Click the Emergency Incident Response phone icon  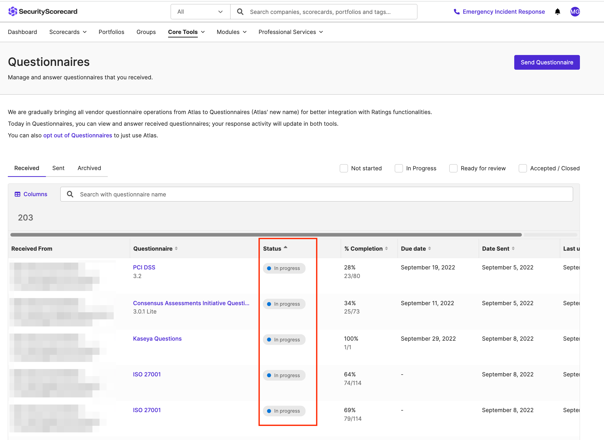click(x=457, y=12)
